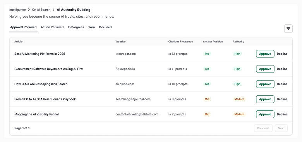The image size is (302, 142).
Task: Click contentmarketinginstitute.com website cell
Action: tap(137, 114)
